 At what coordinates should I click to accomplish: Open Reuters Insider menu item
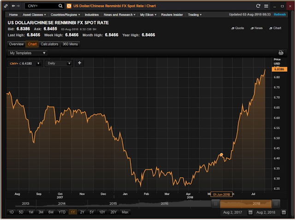coord(172,15)
